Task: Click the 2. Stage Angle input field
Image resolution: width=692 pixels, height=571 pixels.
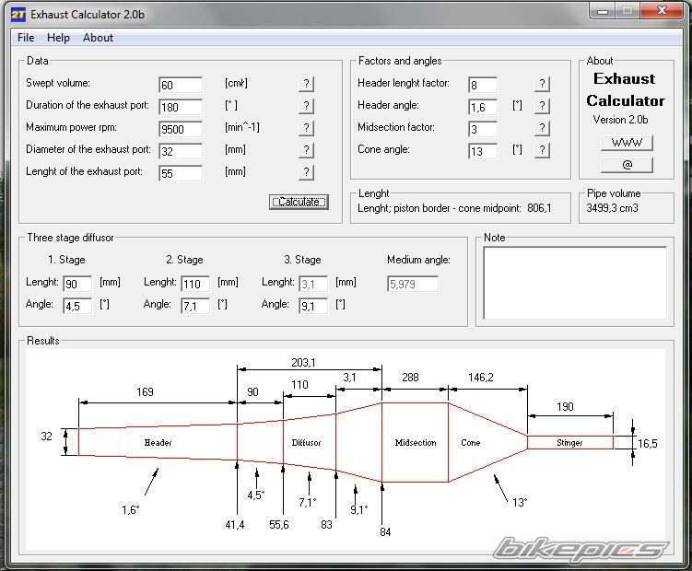Action: pos(194,306)
